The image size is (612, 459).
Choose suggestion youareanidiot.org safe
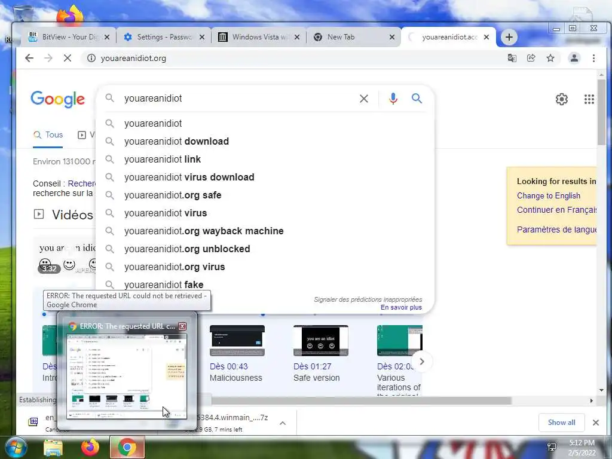(x=265, y=195)
